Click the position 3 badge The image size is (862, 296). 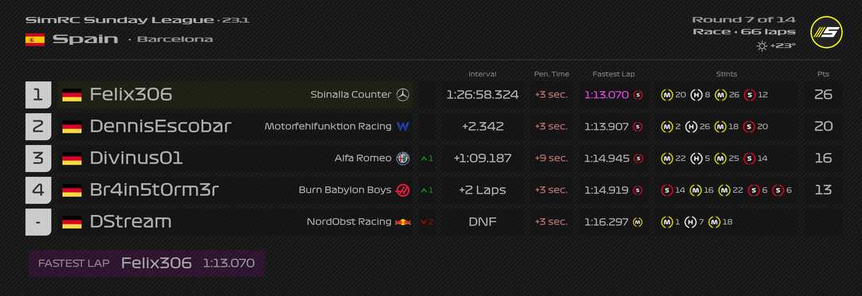[38, 159]
